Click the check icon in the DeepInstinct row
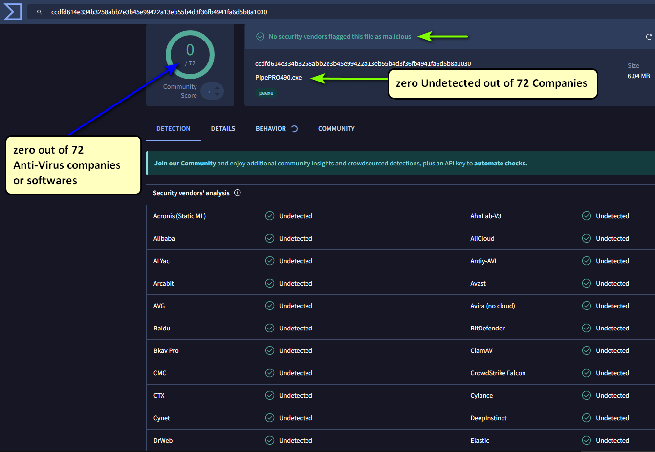This screenshot has height=452, width=655. click(587, 418)
